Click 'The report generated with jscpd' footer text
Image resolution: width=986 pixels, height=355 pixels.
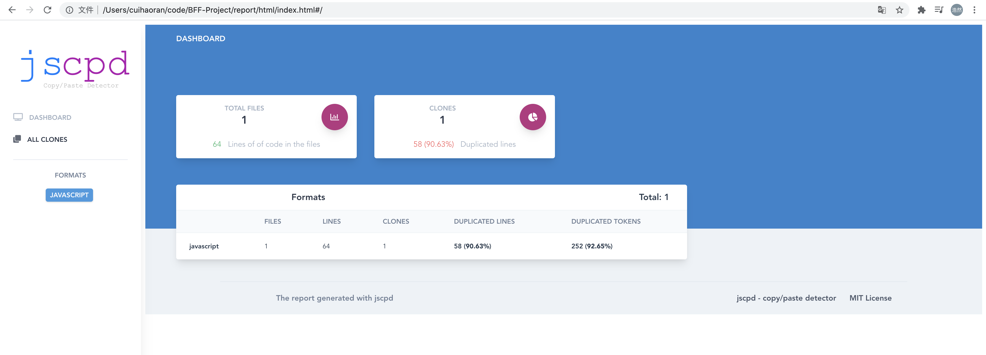click(334, 298)
